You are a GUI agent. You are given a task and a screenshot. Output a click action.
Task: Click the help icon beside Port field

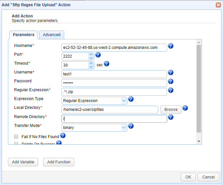click(x=98, y=55)
